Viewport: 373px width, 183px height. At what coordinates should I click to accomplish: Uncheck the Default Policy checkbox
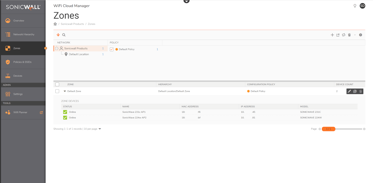(x=112, y=49)
